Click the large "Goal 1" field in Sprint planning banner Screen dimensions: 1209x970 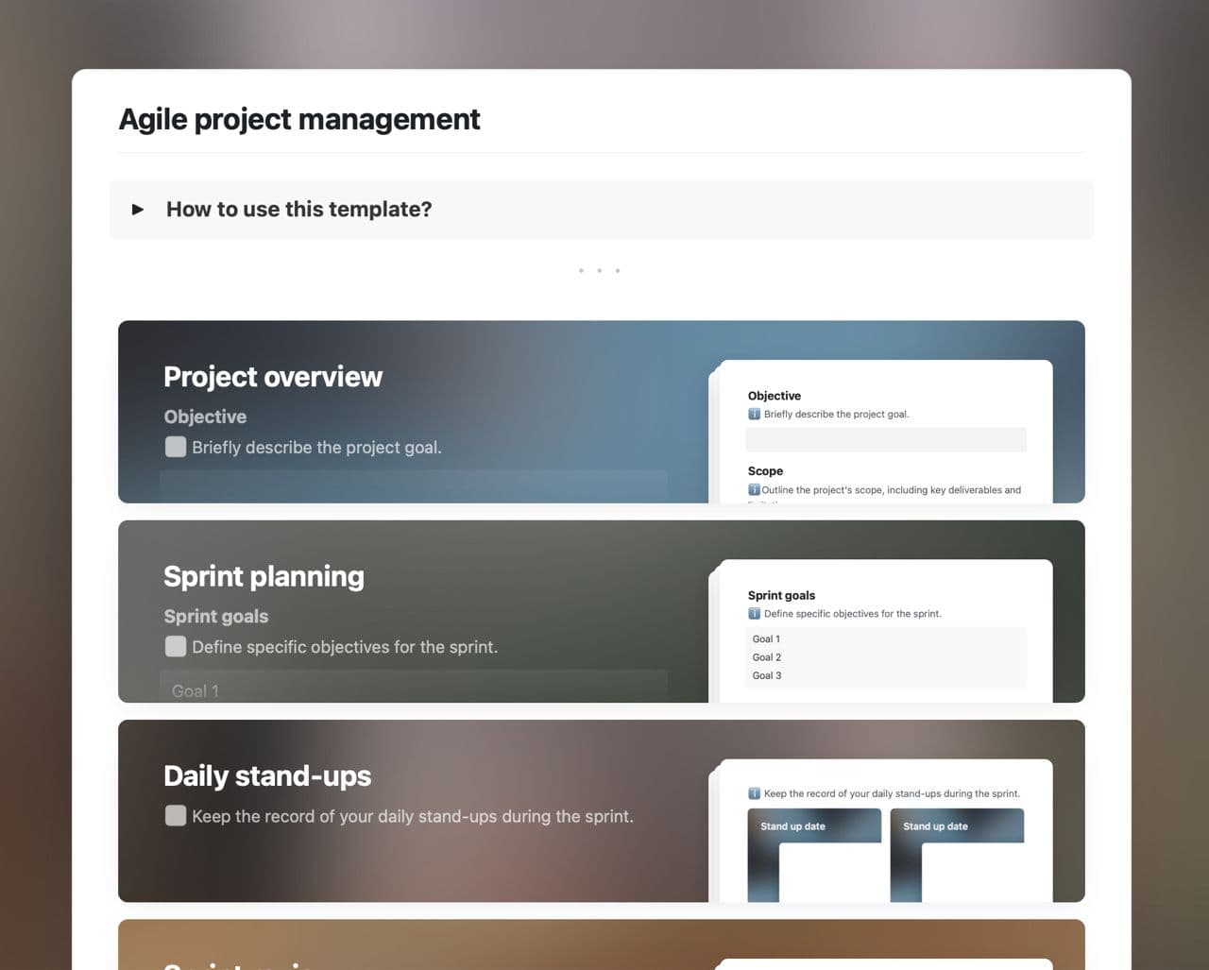pyautogui.click(x=413, y=689)
